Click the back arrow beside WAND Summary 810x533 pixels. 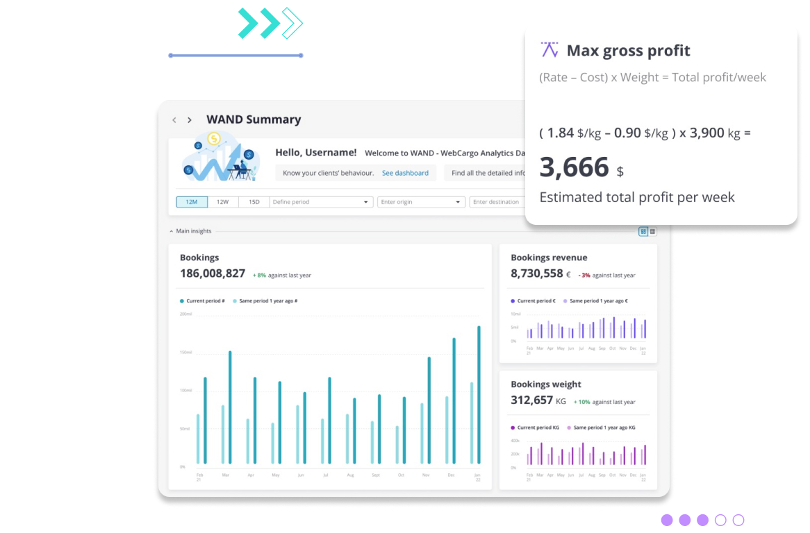(174, 120)
